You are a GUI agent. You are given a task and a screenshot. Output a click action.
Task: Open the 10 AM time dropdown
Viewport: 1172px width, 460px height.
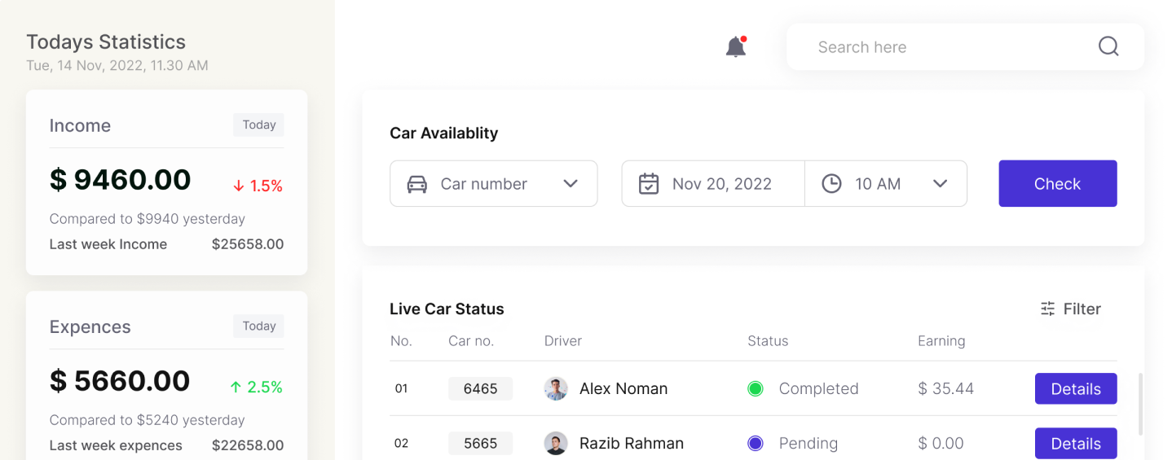[x=886, y=183]
